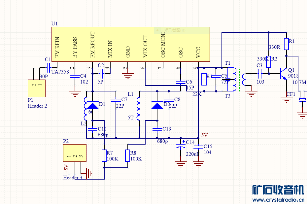Select capacitor C13 symbol
This screenshot has width=307, height=204.
tap(157, 129)
